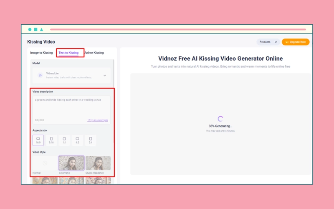Open the Text to Kissing tab
The height and width of the screenshot is (209, 334).
[68, 53]
